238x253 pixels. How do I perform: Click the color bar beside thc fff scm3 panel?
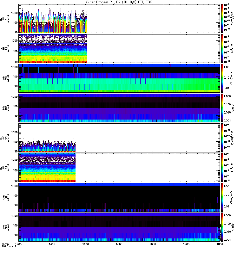pyautogui.click(x=222, y=168)
